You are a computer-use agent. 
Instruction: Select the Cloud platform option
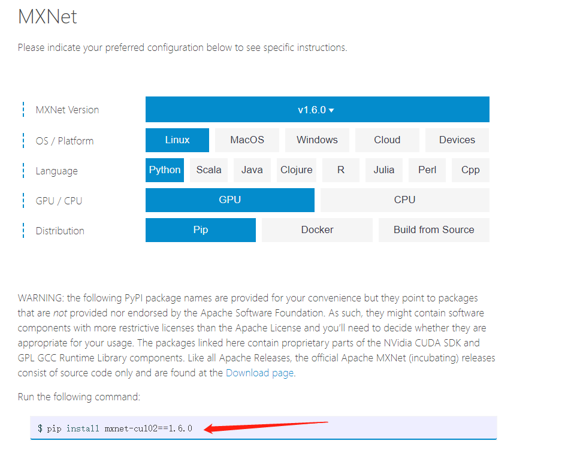[x=387, y=140]
